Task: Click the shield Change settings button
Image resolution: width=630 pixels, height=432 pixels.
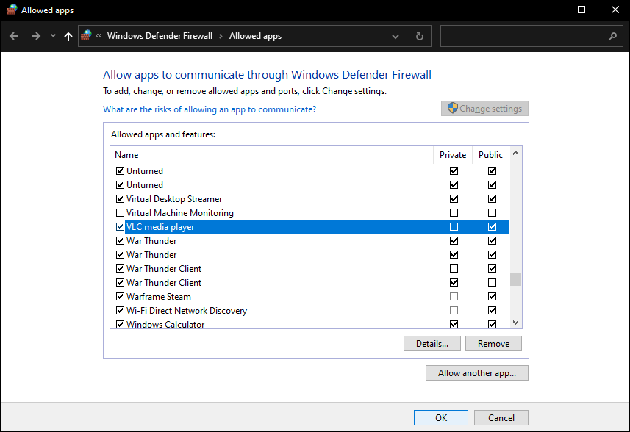Action: [484, 109]
